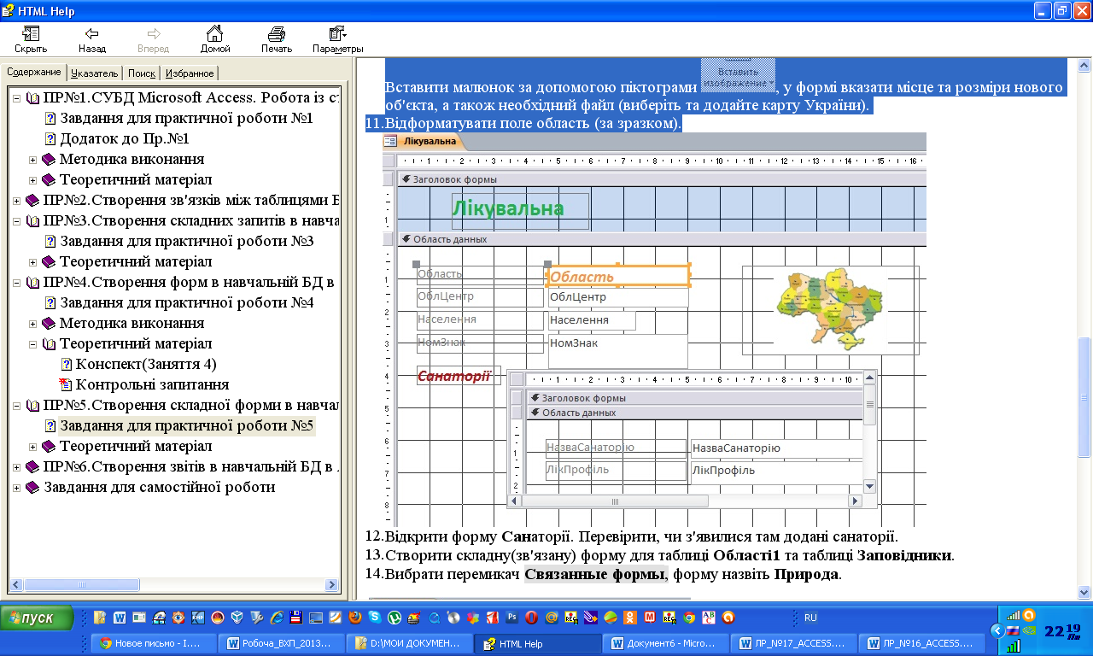1093x656 pixels.
Task: Launch Skype from quick launch
Action: click(375, 618)
